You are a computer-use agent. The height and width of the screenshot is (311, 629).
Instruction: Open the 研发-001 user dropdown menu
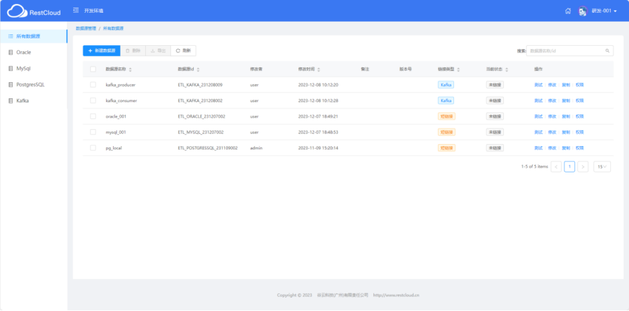pos(604,11)
